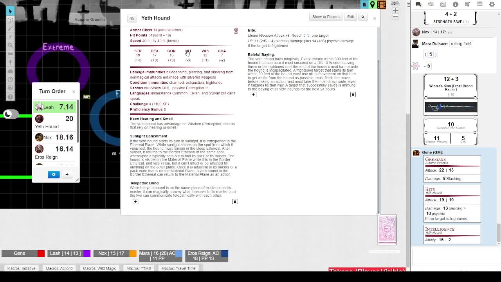Add a new action with plus button
501x282 pixels.
click(253, 94)
